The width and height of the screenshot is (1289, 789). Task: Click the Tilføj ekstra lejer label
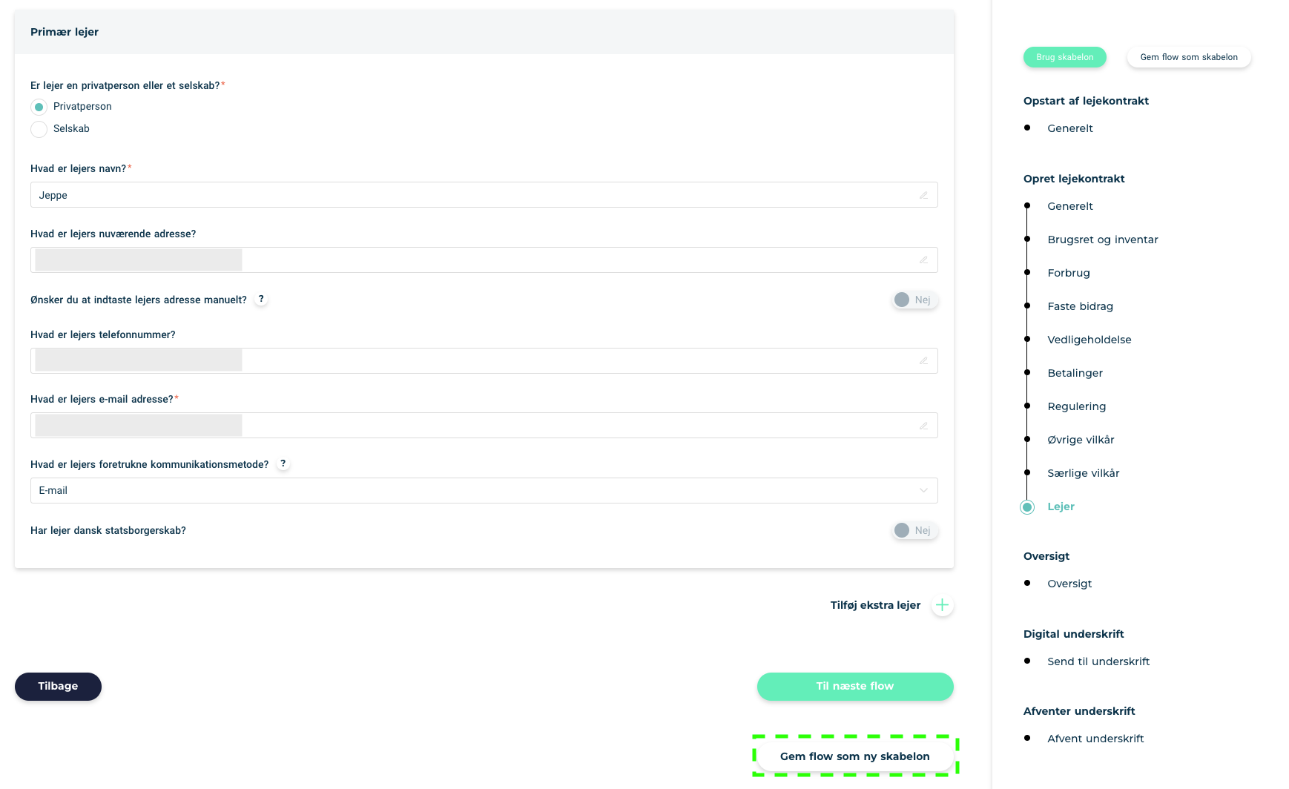pos(875,605)
